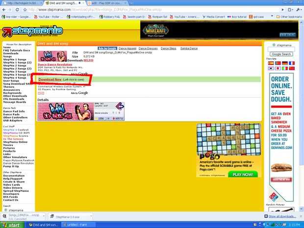Translate the page using the Japanese flag
This screenshot has height=228, width=304.
(278, 68)
